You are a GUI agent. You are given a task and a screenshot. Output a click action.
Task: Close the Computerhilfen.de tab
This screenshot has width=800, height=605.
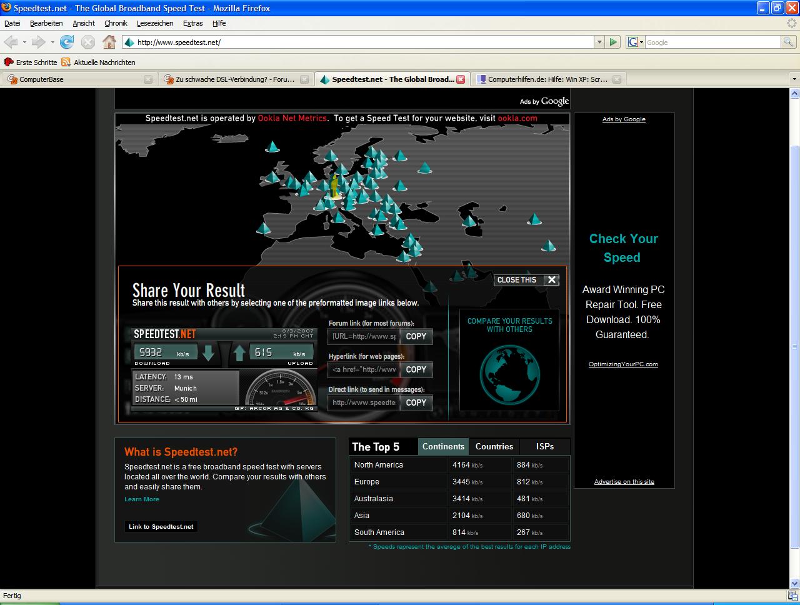(617, 79)
